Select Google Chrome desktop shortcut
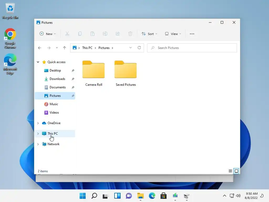Image resolution: width=269 pixels, height=202 pixels. click(10, 38)
